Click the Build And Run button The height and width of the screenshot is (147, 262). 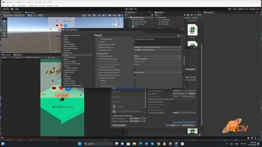(x=188, y=125)
